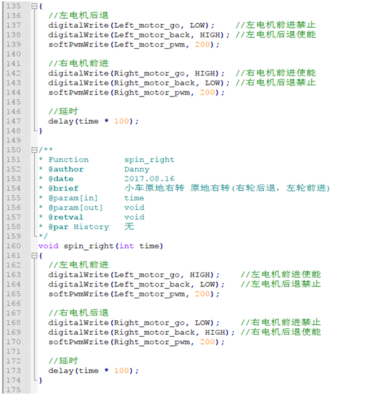Click softPwmWrite on line 144

point(78,93)
